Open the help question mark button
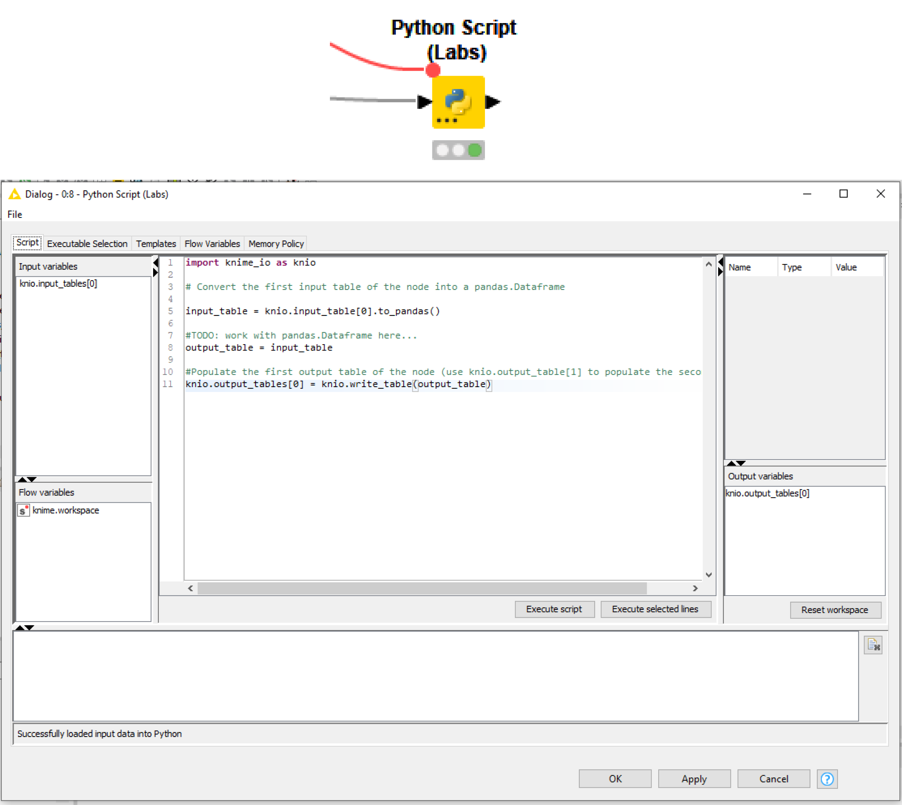 pos(827,779)
